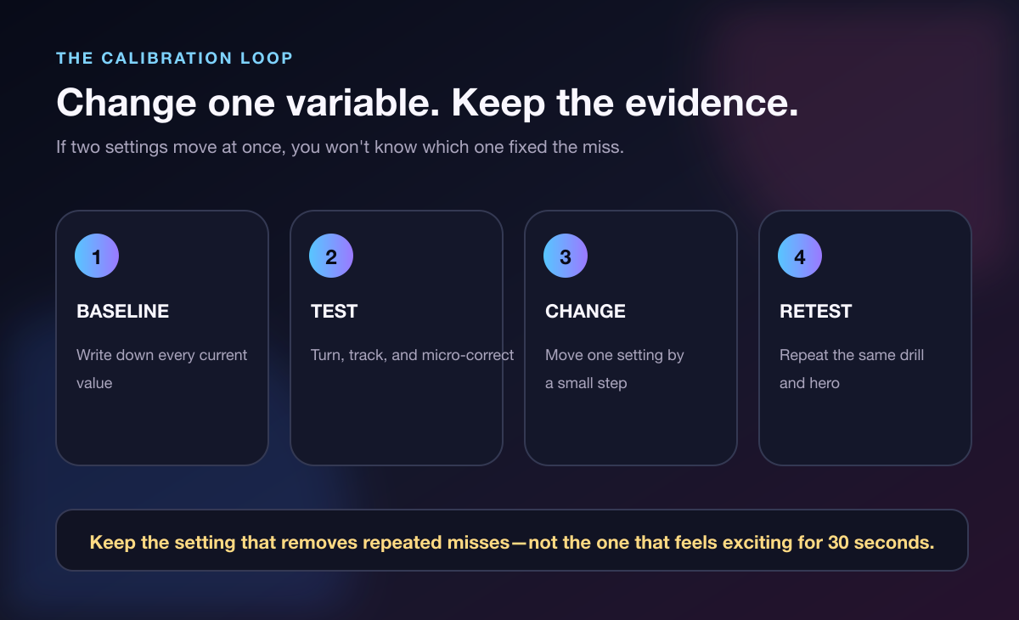Click empty area inside the Retest card

tap(865, 429)
